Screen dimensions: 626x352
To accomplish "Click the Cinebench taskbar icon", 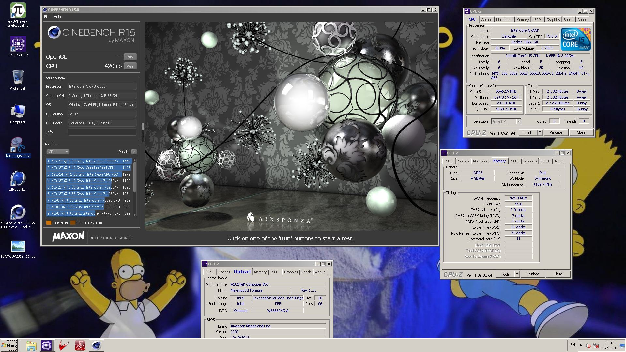I will [x=96, y=345].
